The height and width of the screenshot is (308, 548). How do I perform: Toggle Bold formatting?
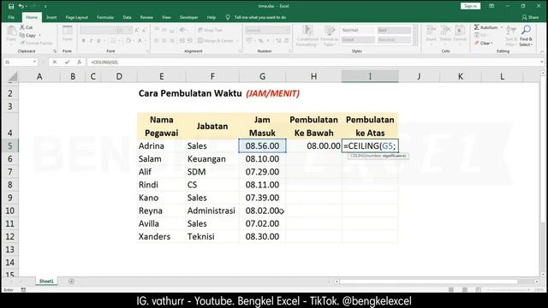click(83, 40)
